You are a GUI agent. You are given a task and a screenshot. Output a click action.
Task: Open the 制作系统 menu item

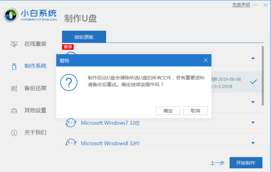pyautogui.click(x=35, y=66)
